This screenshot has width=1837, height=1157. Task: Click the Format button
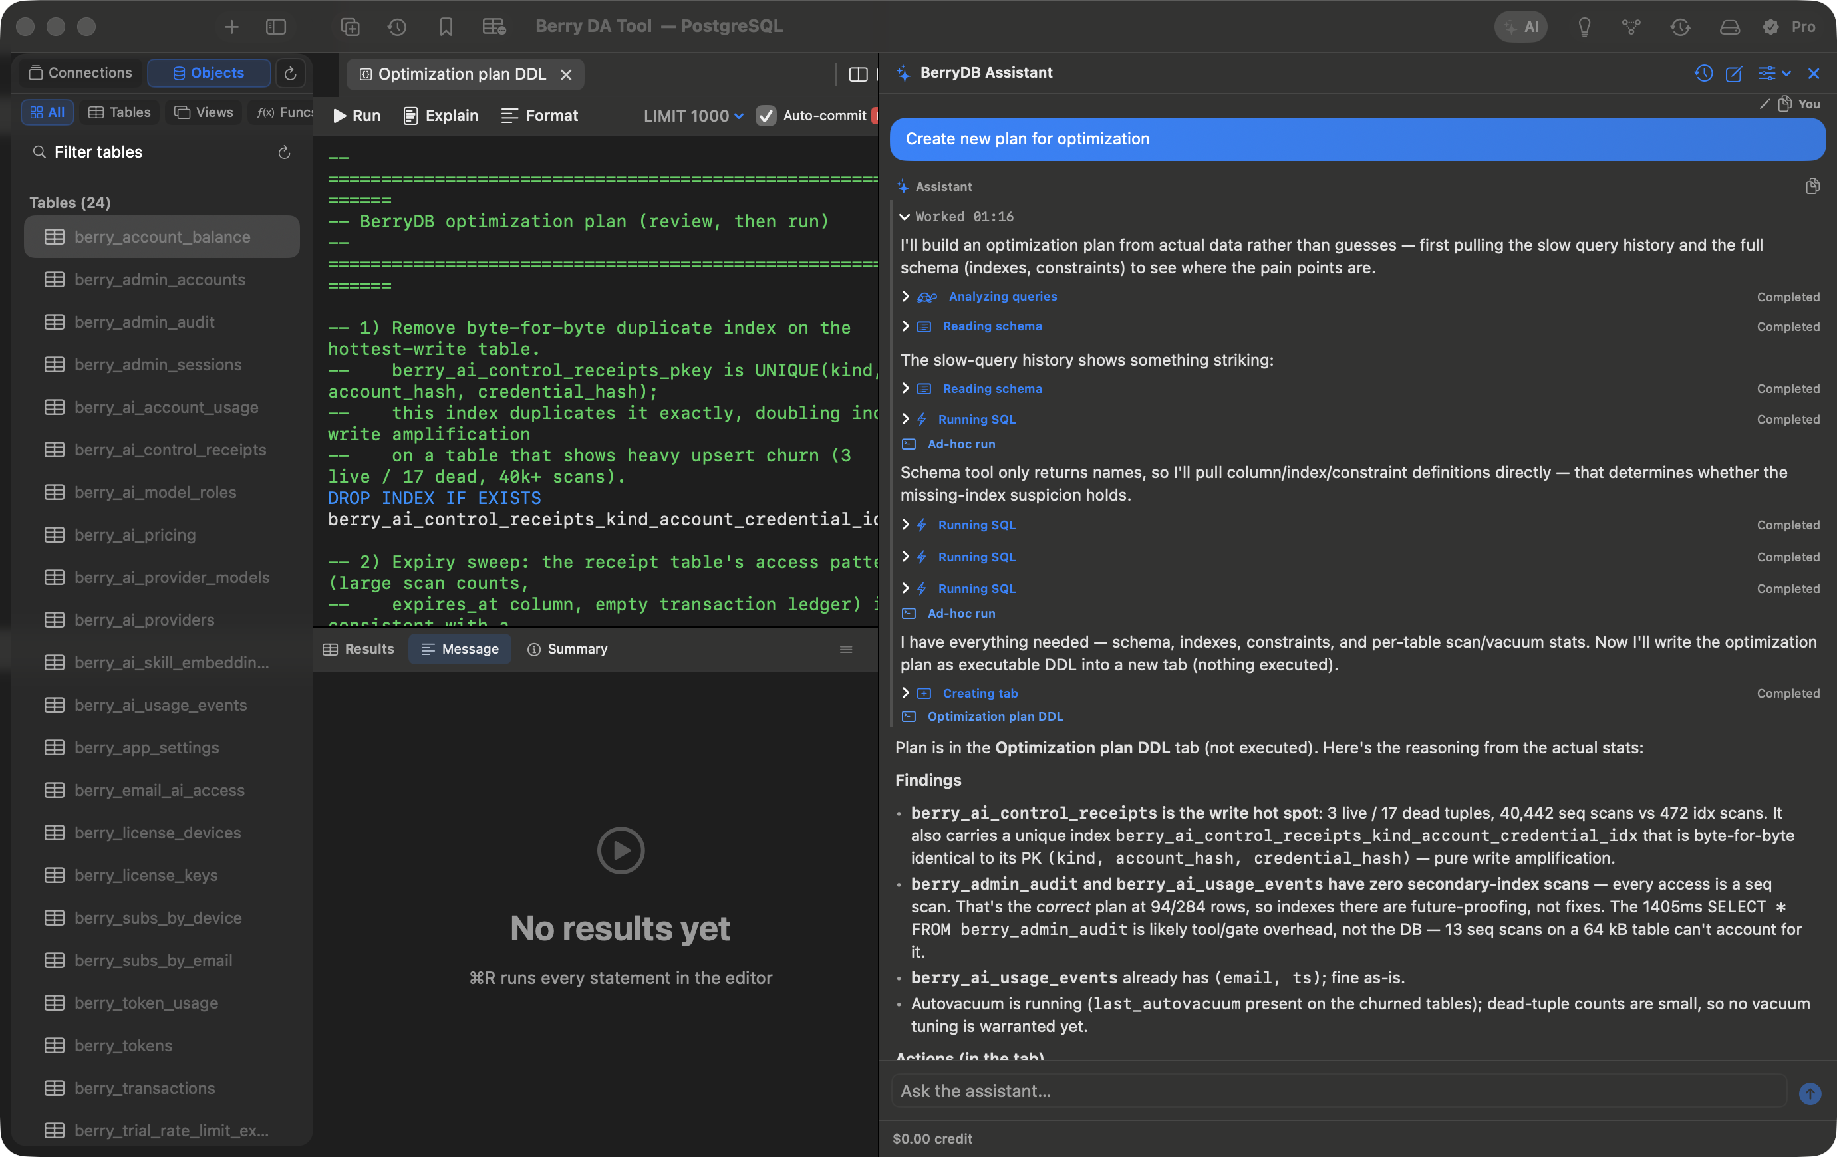point(540,116)
